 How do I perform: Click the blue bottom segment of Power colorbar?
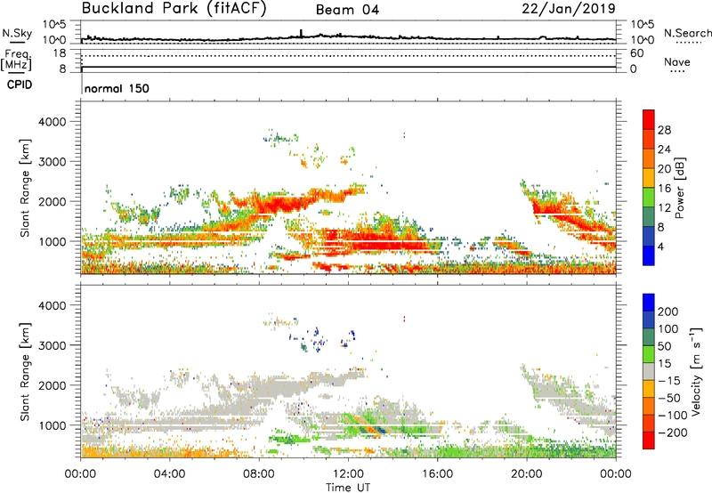[649, 255]
